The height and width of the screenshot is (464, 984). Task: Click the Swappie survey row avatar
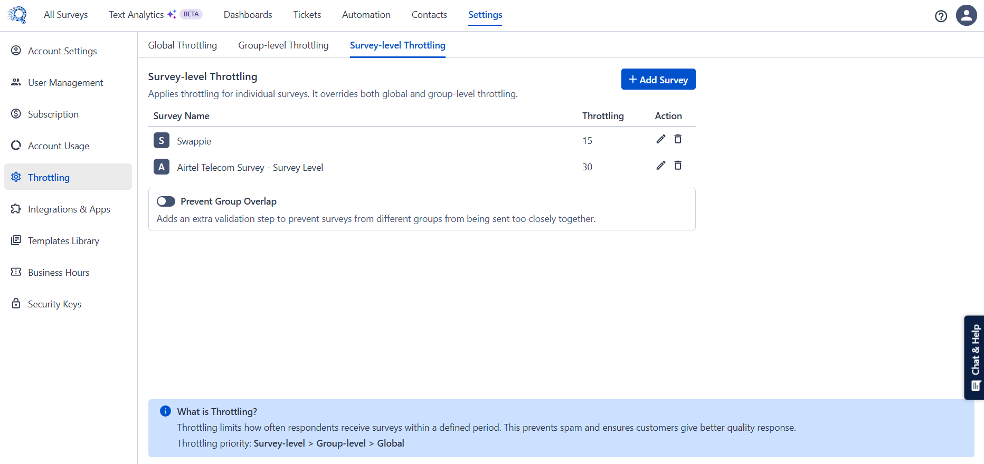tap(161, 141)
